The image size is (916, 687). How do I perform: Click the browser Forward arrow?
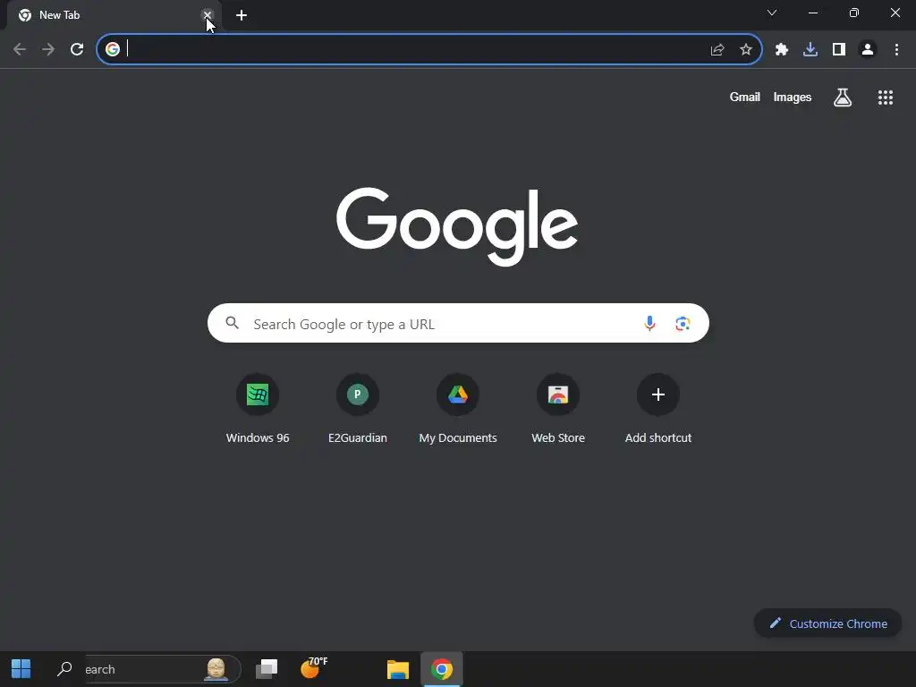pos(48,49)
